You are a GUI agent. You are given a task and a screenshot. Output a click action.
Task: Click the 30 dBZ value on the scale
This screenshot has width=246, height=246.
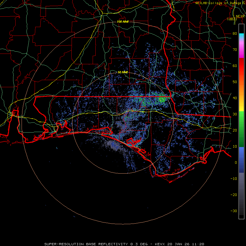click(x=235, y=114)
